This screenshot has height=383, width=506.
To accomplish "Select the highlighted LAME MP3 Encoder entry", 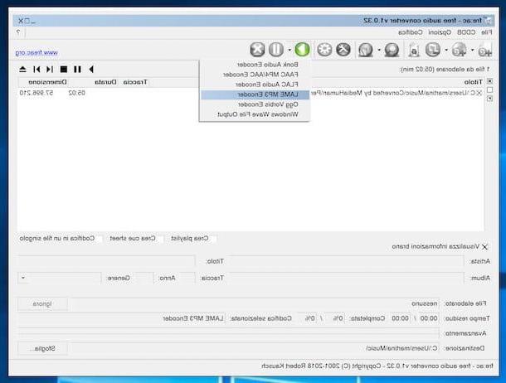I will coord(255,95).
